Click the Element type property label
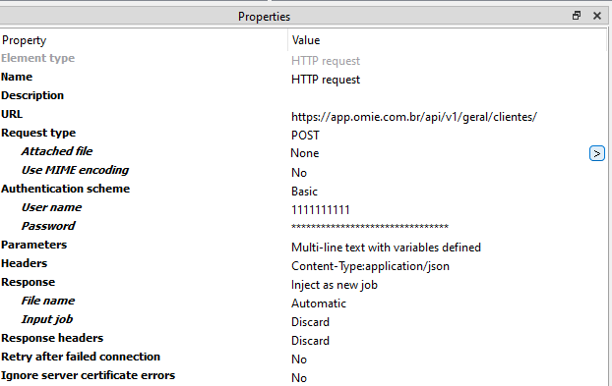Screen dimensions: 612x386 (x=37, y=58)
